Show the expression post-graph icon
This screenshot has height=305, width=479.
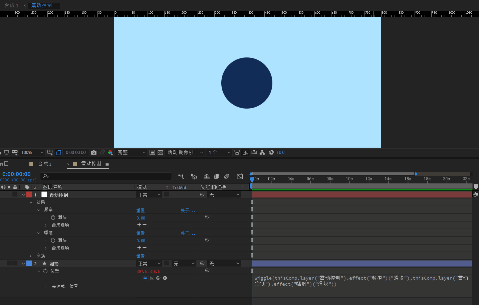tap(152, 278)
